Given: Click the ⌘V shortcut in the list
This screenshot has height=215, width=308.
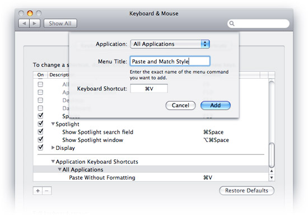Looking at the screenshot, I should click(x=208, y=177).
